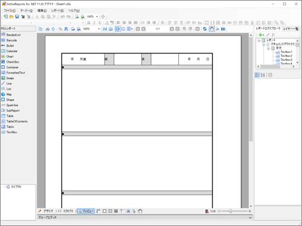Select the Container control in toolbox

[x=10, y=67]
